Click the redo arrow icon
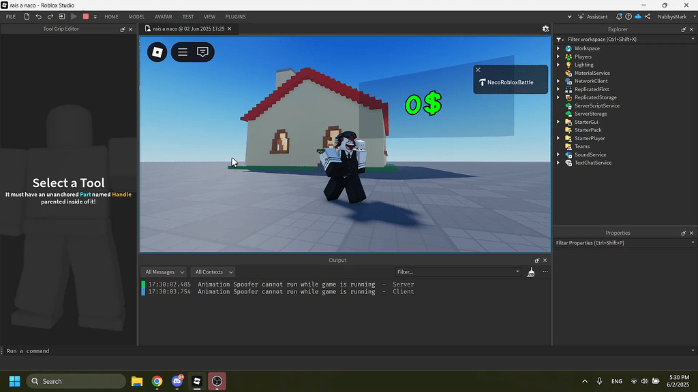The height and width of the screenshot is (392, 698). [x=49, y=16]
